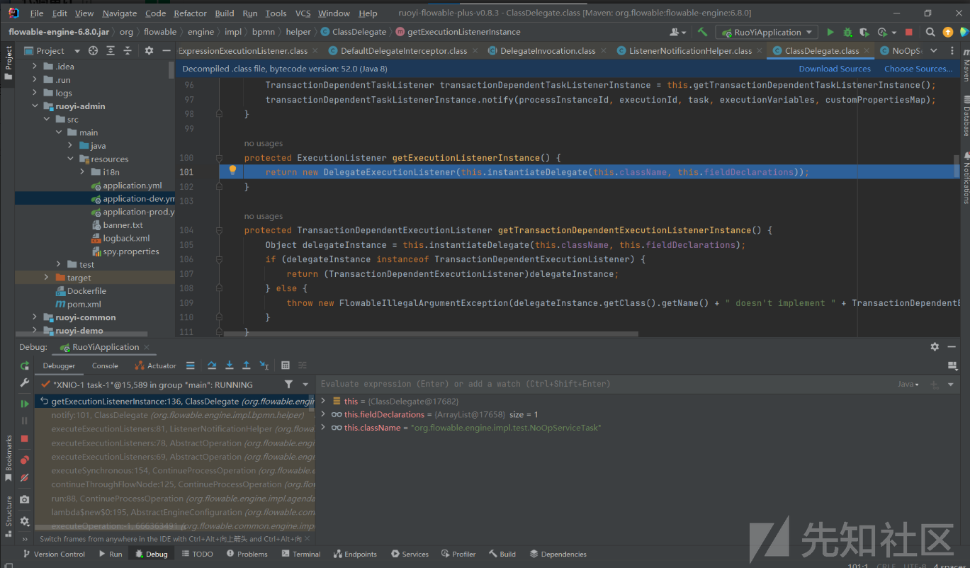970x568 pixels.
Task: Open the Actuator tab in Debug panel
Action: point(155,365)
